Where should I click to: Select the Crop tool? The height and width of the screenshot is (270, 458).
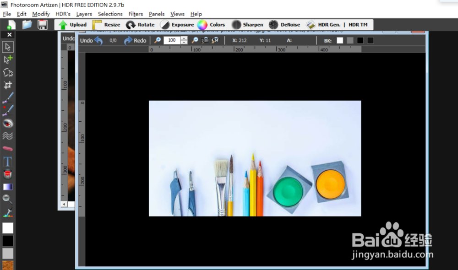pos(8,85)
